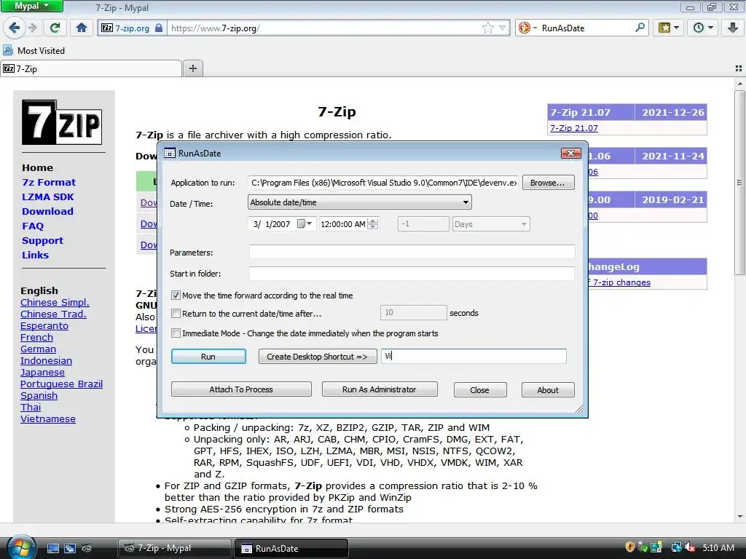
Task: Open the Support sidebar link
Action: [x=42, y=240]
